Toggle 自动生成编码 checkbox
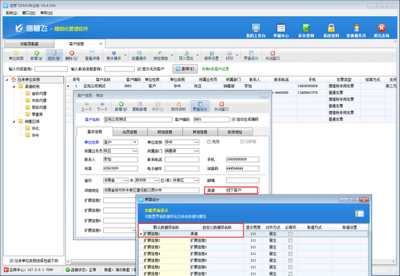This screenshot has height=276, width=400. [x=234, y=119]
